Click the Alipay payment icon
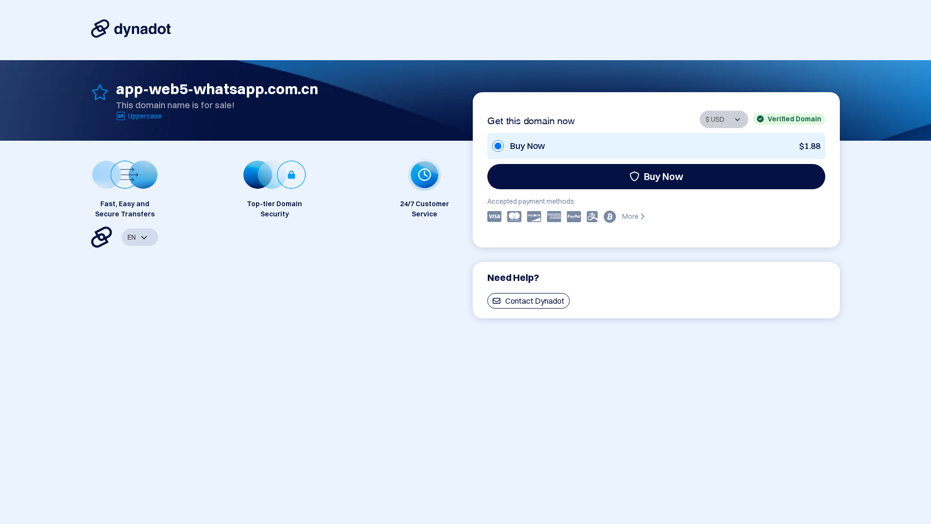The image size is (931, 524). [x=592, y=216]
